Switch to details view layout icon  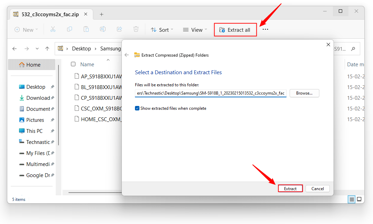[352, 199]
